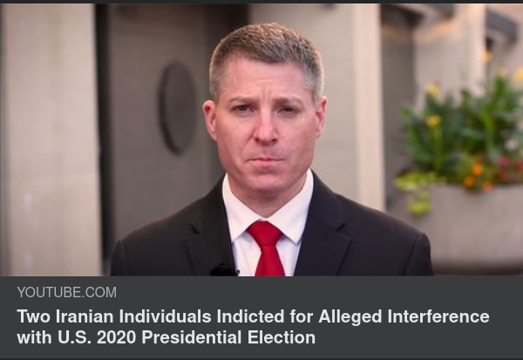The width and height of the screenshot is (523, 360).
Task: Click '2020' in the link card title
Action: (117, 337)
